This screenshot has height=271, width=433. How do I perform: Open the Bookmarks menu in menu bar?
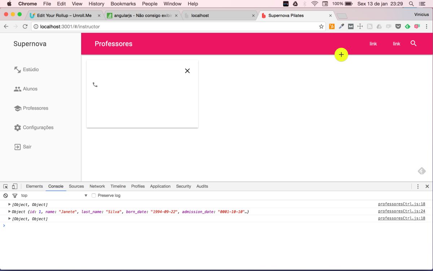(123, 4)
